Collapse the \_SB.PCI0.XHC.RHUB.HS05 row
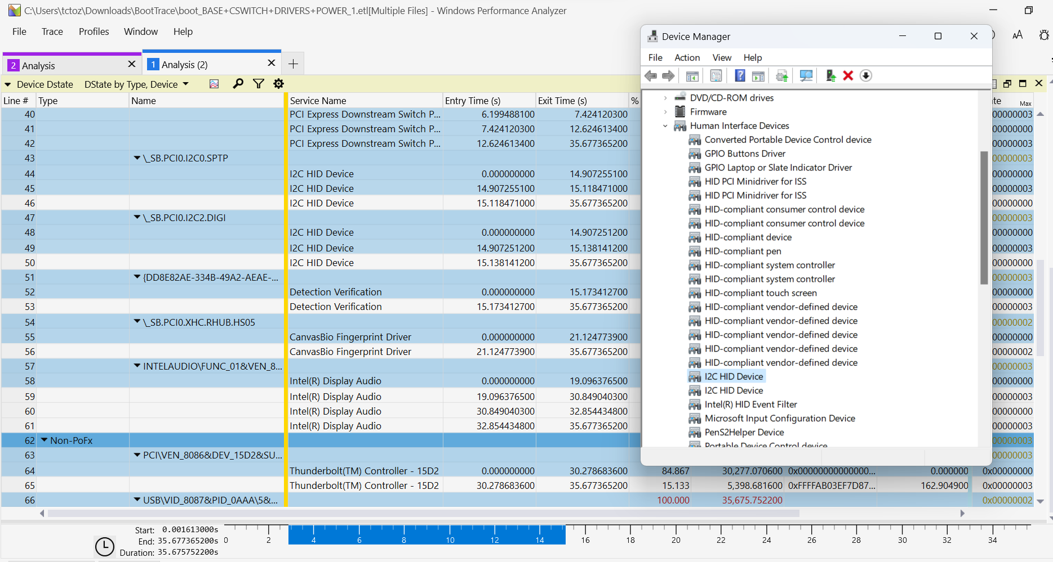 137,322
